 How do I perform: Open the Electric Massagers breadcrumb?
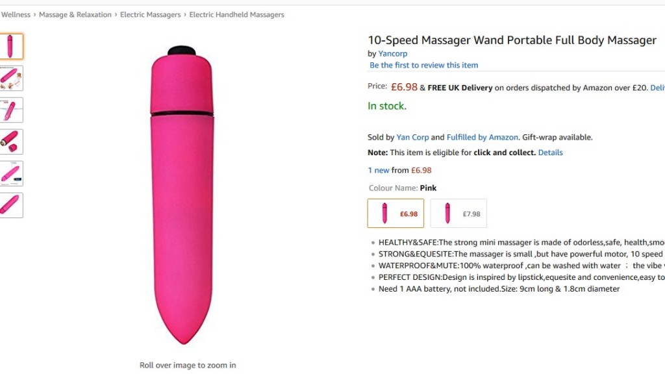pos(150,15)
